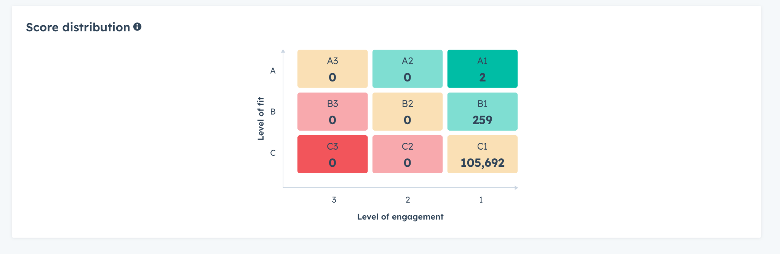Click the Score distribution heading
The height and width of the screenshot is (254, 780).
click(78, 27)
